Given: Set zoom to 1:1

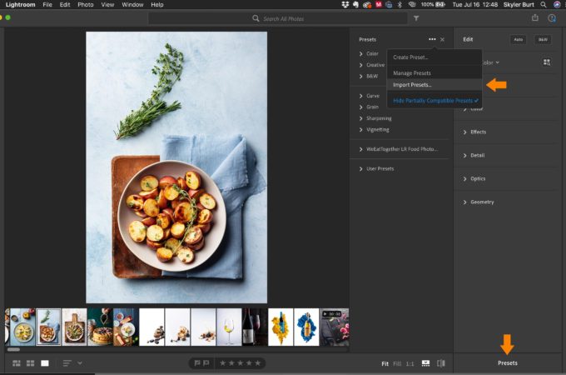Looking at the screenshot, I should (x=410, y=364).
